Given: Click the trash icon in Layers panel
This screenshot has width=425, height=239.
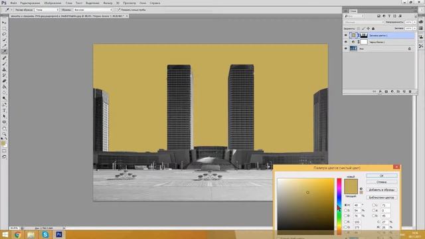Looking at the screenshot, I should point(410,92).
